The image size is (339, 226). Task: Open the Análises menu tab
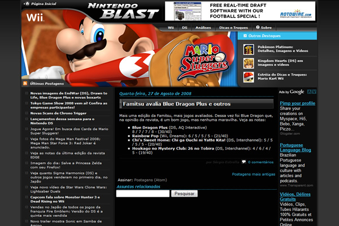point(203,28)
